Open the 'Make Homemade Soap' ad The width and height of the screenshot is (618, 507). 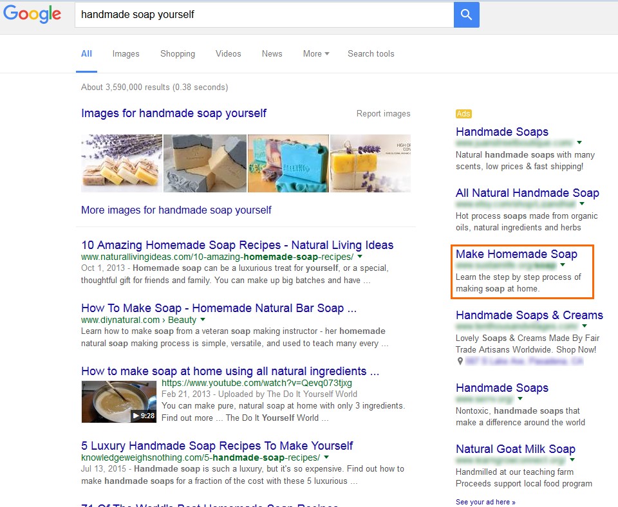(x=516, y=254)
